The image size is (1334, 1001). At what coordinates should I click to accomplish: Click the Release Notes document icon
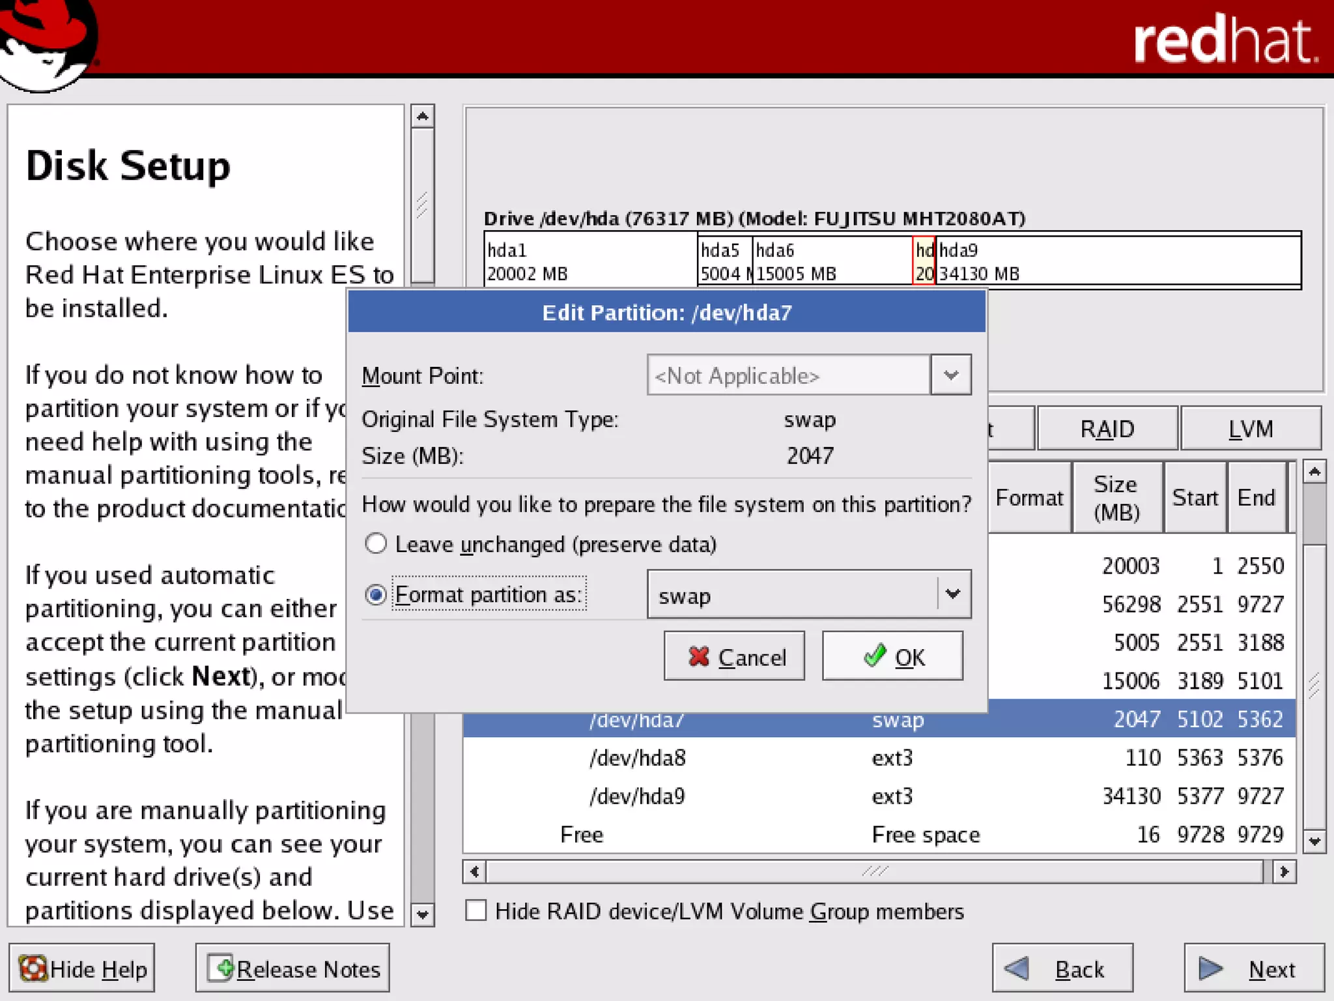tap(221, 968)
